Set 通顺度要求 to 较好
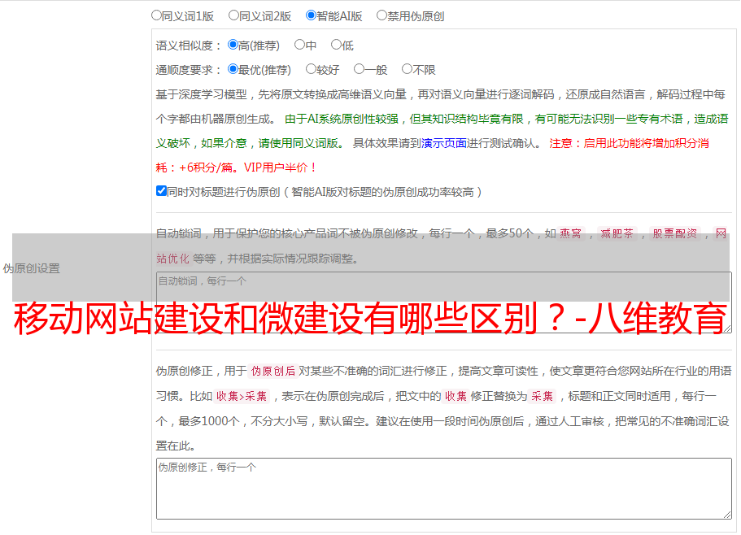The width and height of the screenshot is (741, 535). point(311,69)
